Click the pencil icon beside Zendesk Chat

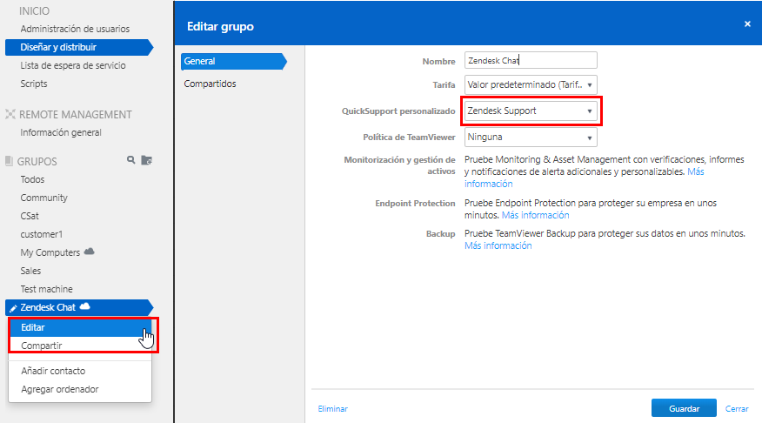click(13, 308)
